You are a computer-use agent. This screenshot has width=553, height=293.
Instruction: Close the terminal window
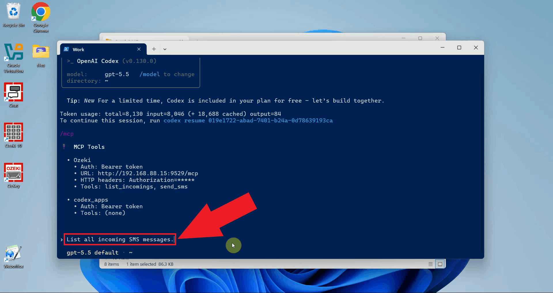tap(476, 47)
